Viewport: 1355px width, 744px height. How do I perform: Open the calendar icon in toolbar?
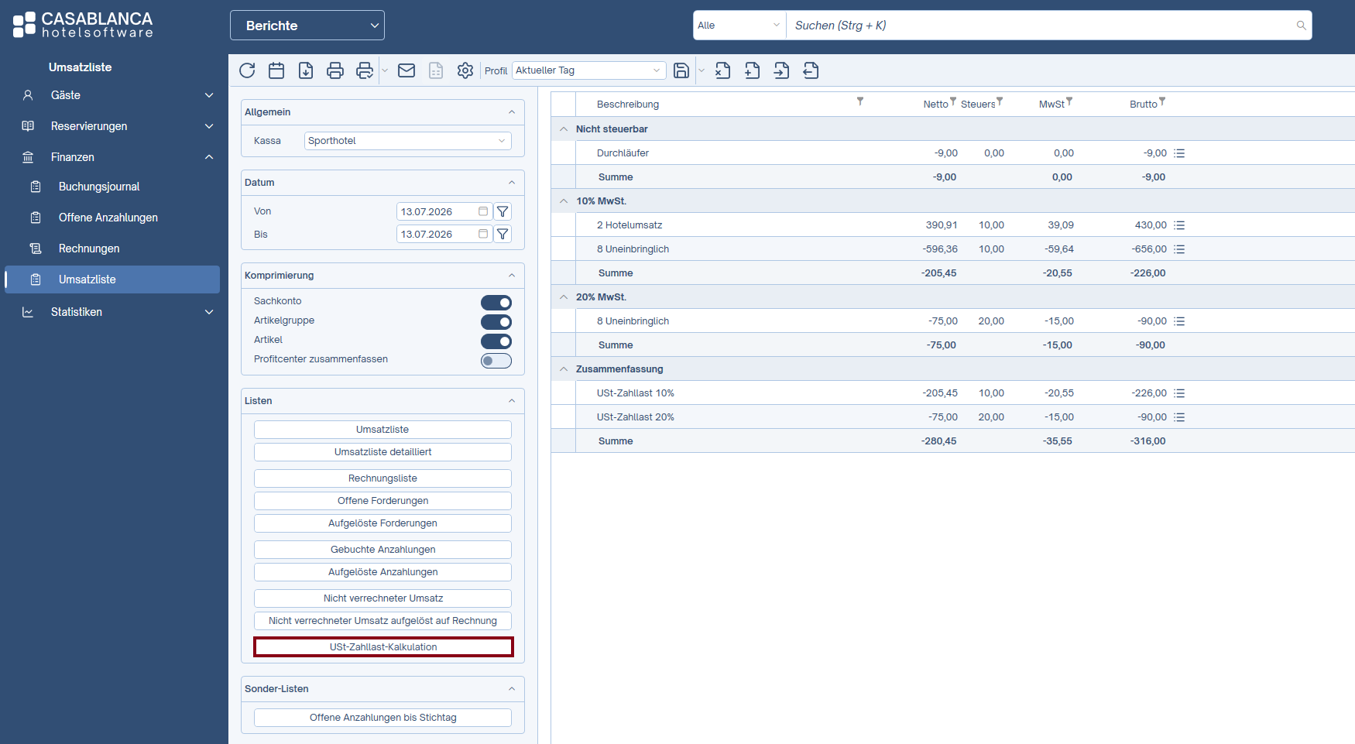[x=276, y=70]
